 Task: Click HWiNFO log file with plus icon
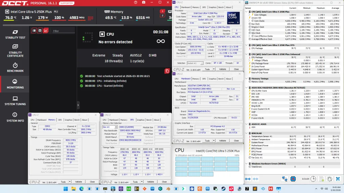[321, 179]
